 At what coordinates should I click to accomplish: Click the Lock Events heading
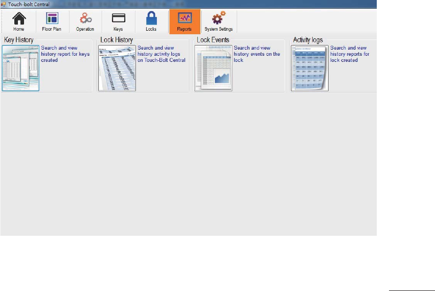(x=213, y=40)
